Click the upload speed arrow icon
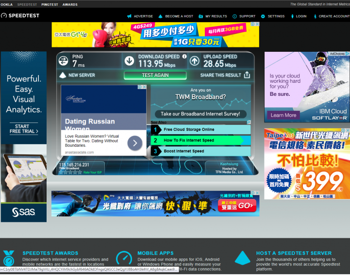The height and width of the screenshot is (275, 350). pos(195,61)
